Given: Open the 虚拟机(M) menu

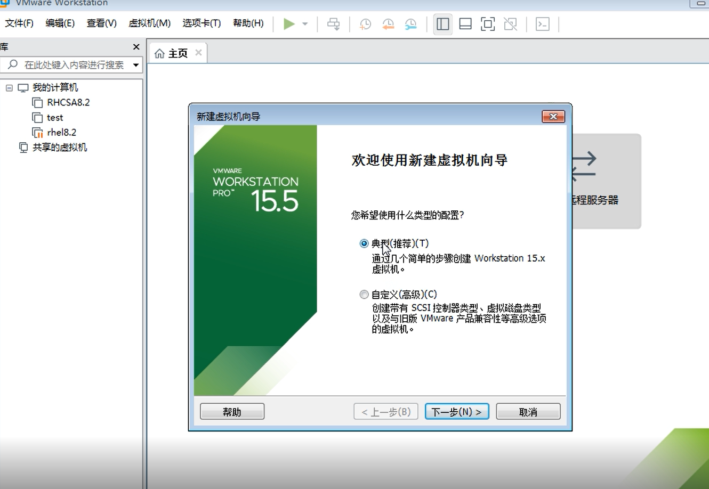Looking at the screenshot, I should click(150, 23).
